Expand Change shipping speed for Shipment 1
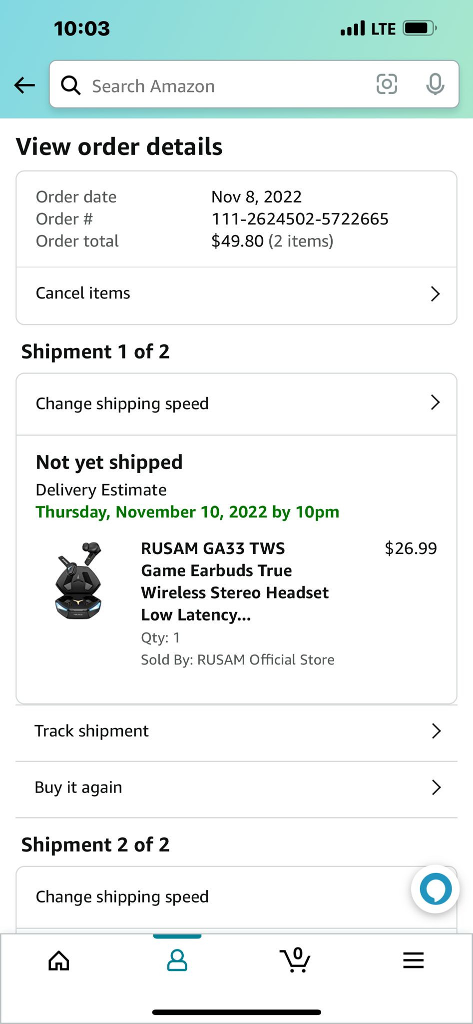The width and height of the screenshot is (473, 1024). (237, 404)
